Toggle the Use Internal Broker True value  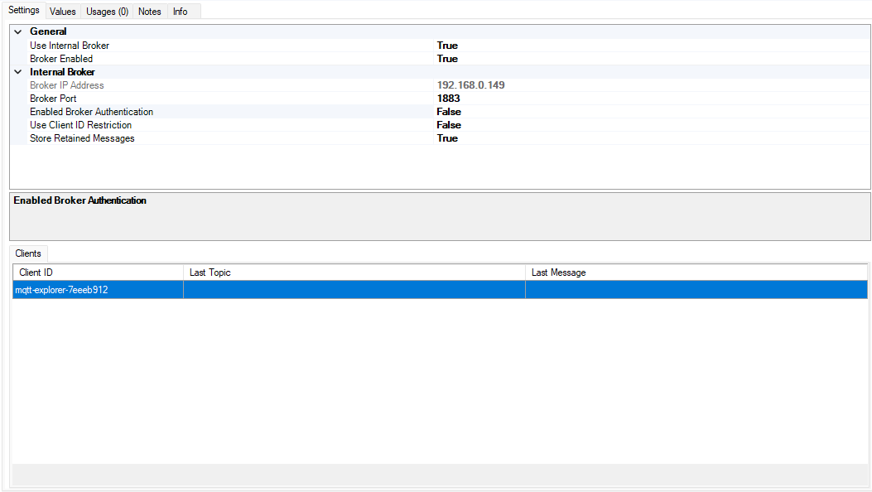447,46
